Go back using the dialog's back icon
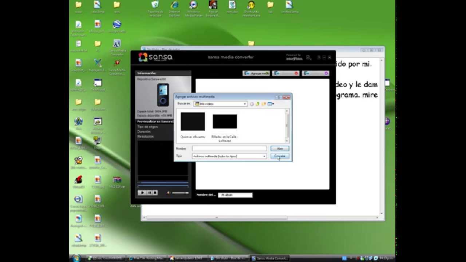This screenshot has width=466, height=262. pos(252,104)
